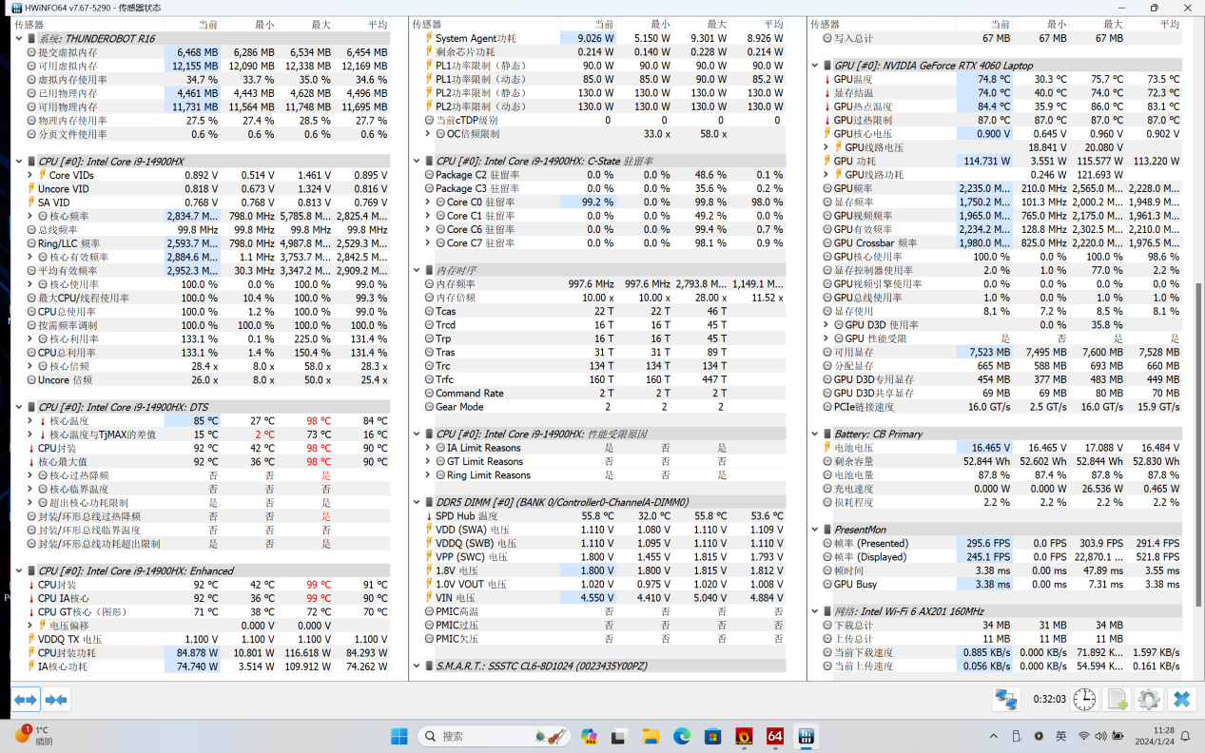1205x753 pixels.
Task: Collapse the 系统: THUNDEROBOT R16 group
Action: tap(19, 39)
